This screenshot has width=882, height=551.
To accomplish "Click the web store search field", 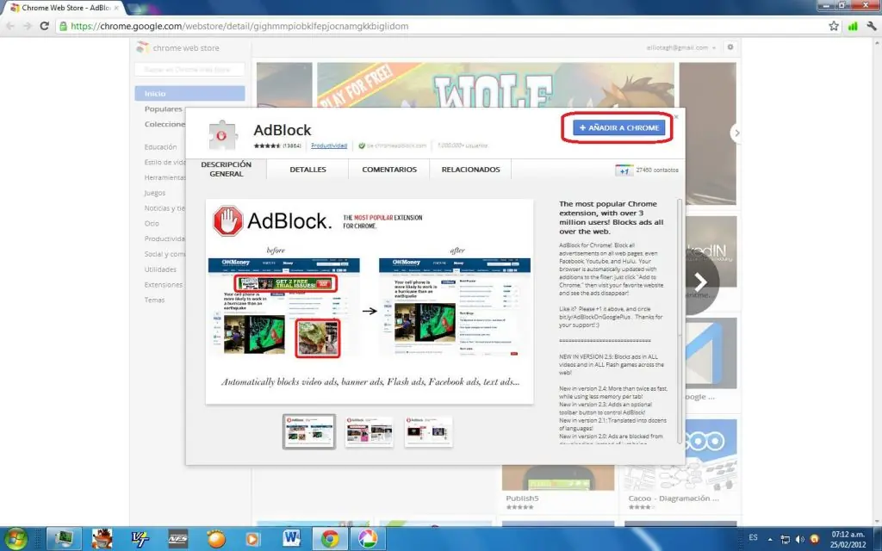I will [189, 69].
